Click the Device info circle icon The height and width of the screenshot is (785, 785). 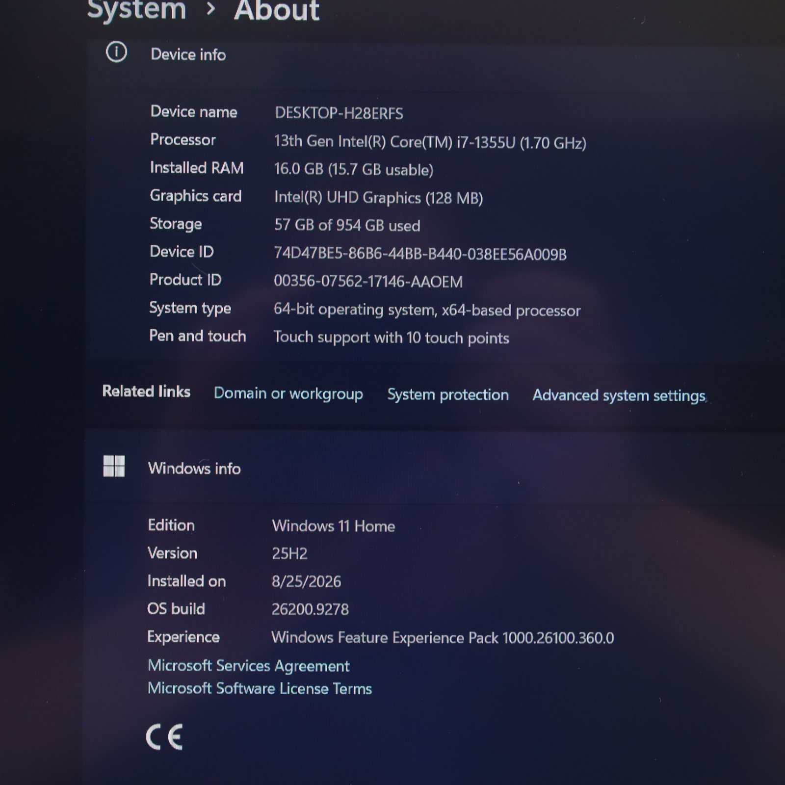click(x=116, y=52)
